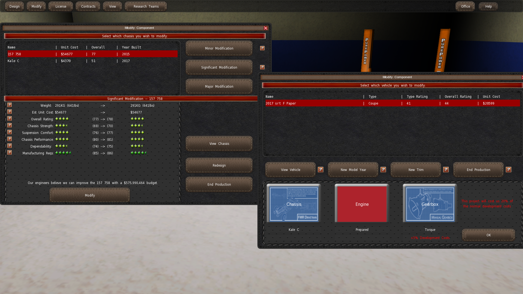Open the Research Teams menu
Viewport: 523px width, 294px height.
point(146,6)
